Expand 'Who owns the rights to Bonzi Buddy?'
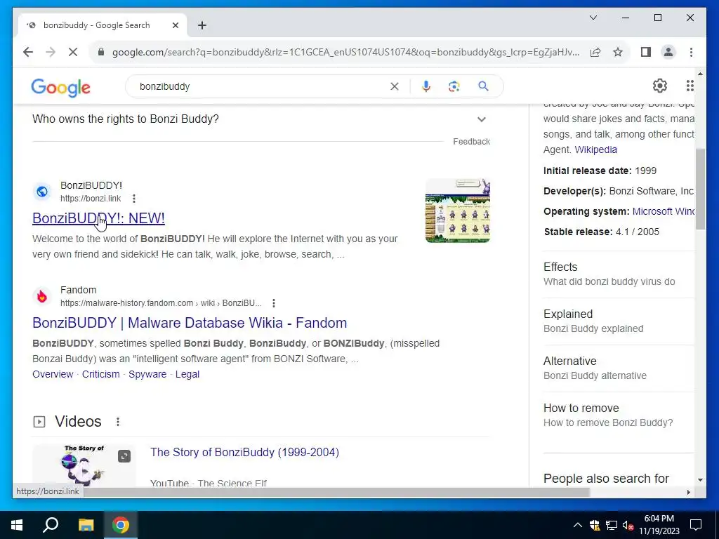This screenshot has width=719, height=539. [x=261, y=119]
